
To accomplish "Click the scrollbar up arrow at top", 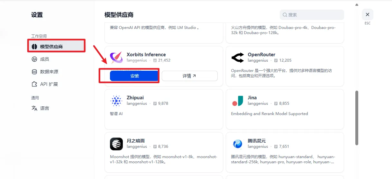I will (x=357, y=5).
